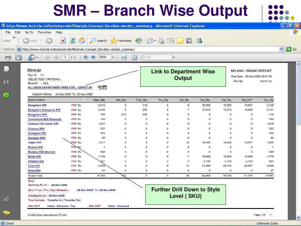Expand the Links toolbar chevron
Viewport: 301px width, 226px height.
[14, 37]
